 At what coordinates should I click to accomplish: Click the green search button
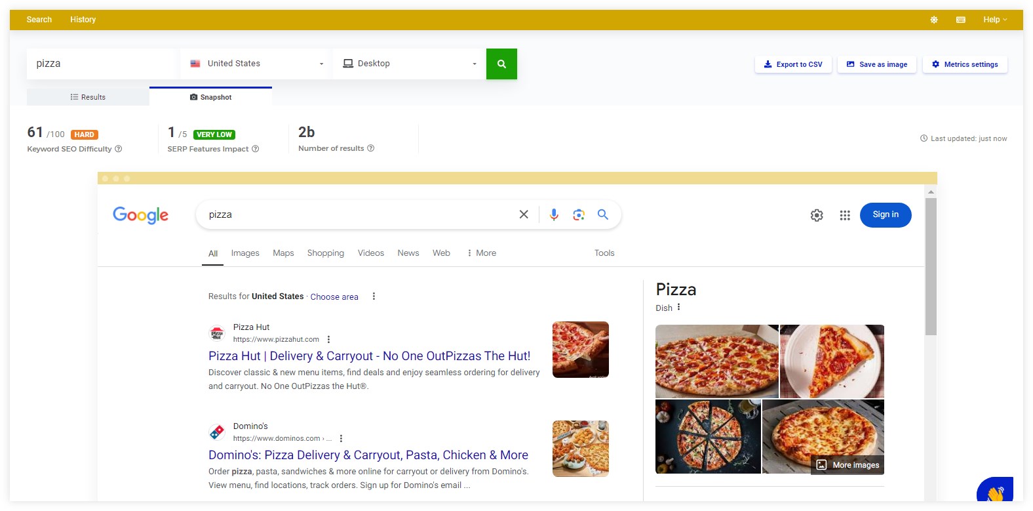pyautogui.click(x=501, y=64)
